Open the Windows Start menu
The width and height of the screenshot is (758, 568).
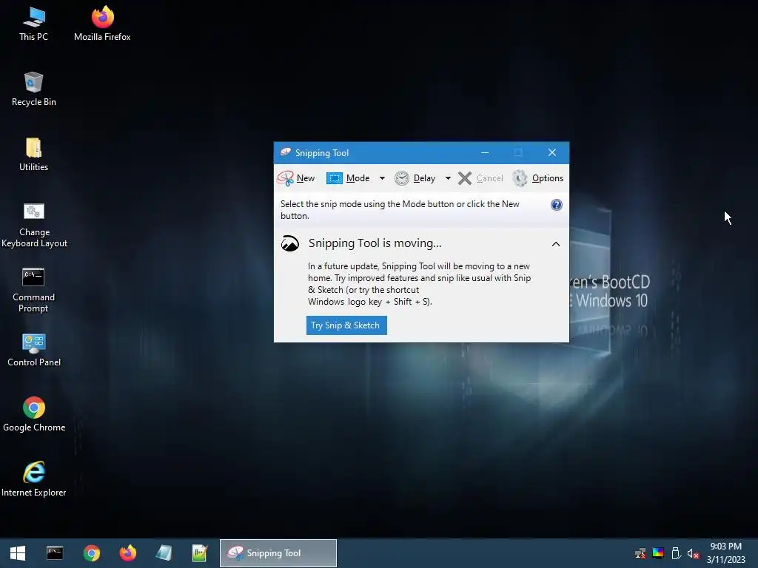click(18, 553)
